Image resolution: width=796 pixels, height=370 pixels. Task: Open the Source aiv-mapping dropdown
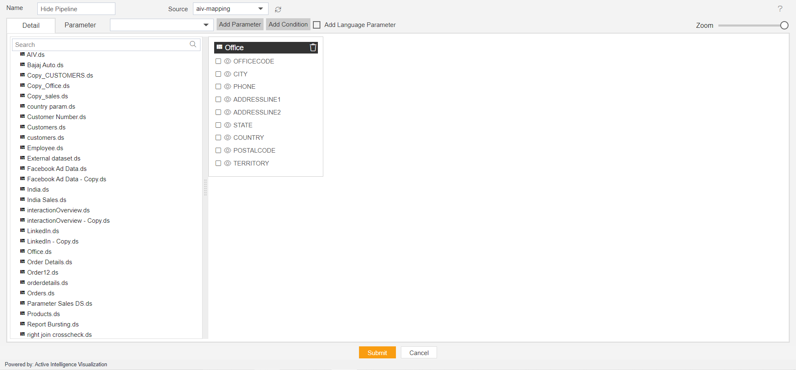point(230,9)
